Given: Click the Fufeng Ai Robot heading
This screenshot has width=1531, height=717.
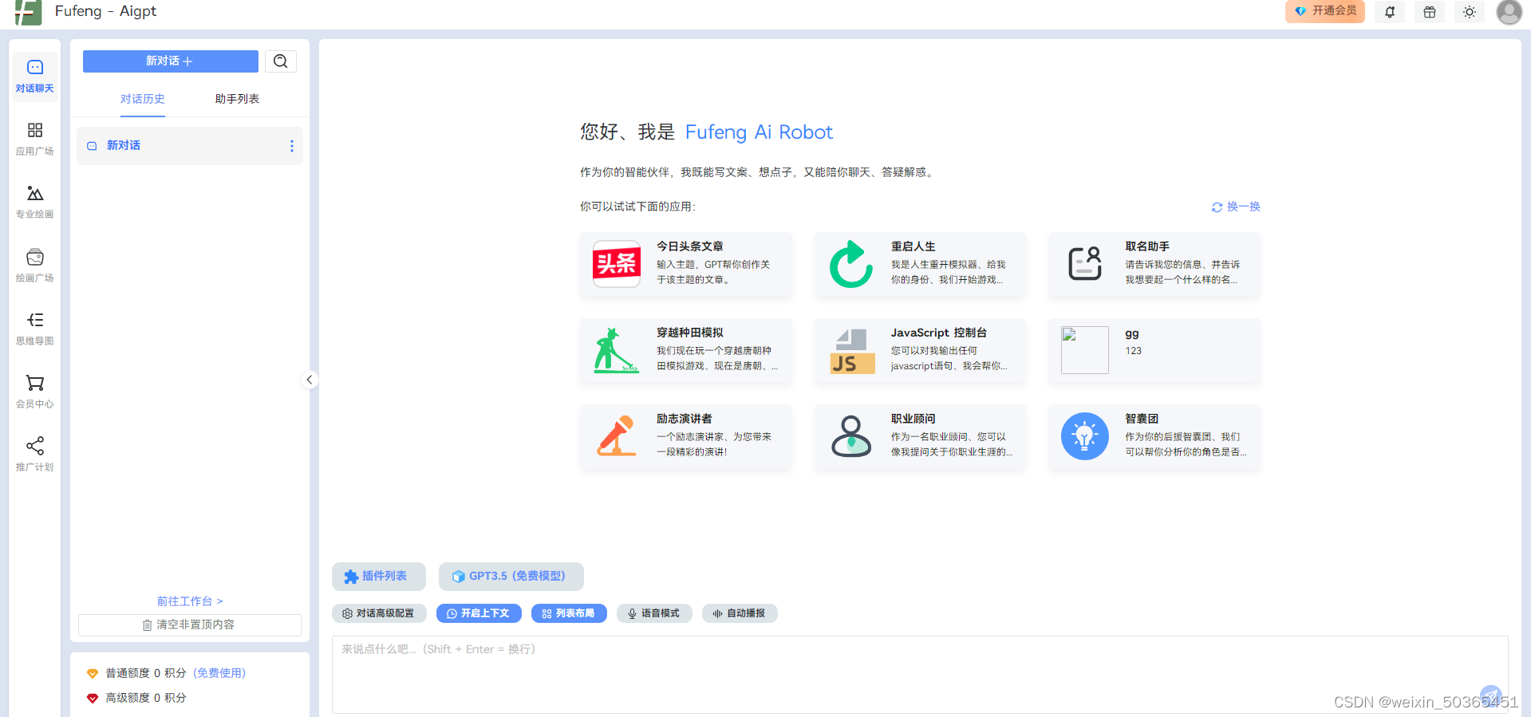Looking at the screenshot, I should 759,132.
